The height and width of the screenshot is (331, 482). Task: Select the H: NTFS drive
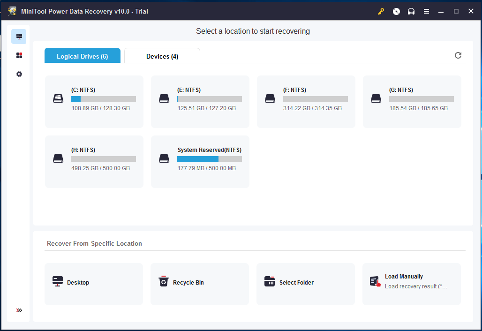[x=94, y=161]
